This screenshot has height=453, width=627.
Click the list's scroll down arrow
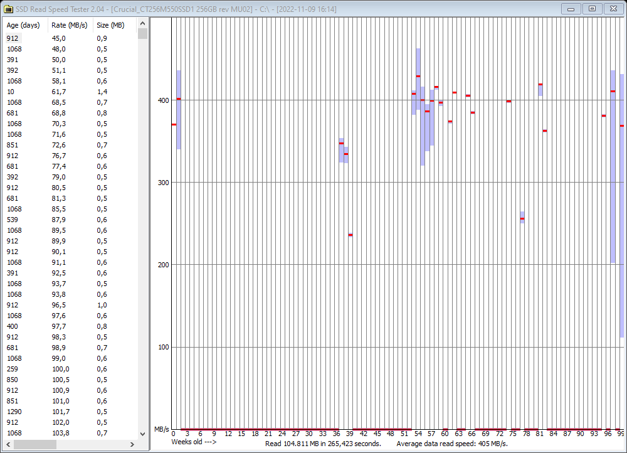[x=142, y=434]
